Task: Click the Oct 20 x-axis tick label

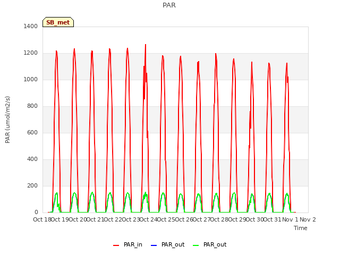Action: click(78, 219)
